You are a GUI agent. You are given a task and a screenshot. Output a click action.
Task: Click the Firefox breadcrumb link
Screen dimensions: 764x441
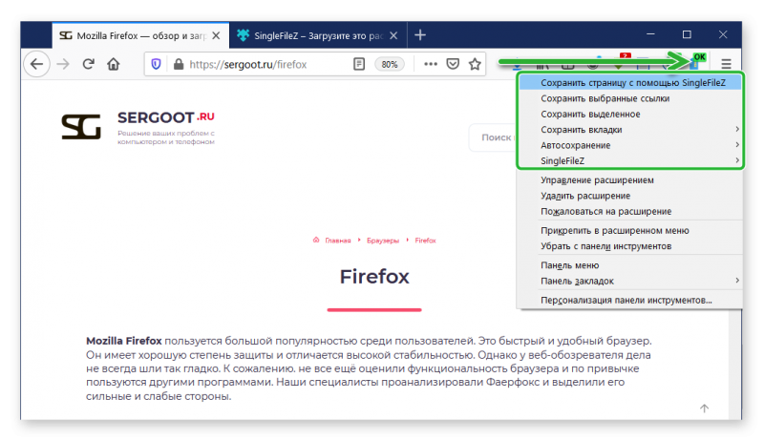pos(425,241)
